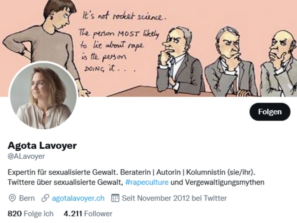Click the Agota Lavoyer display name
This screenshot has width=297, height=223.
[42, 145]
